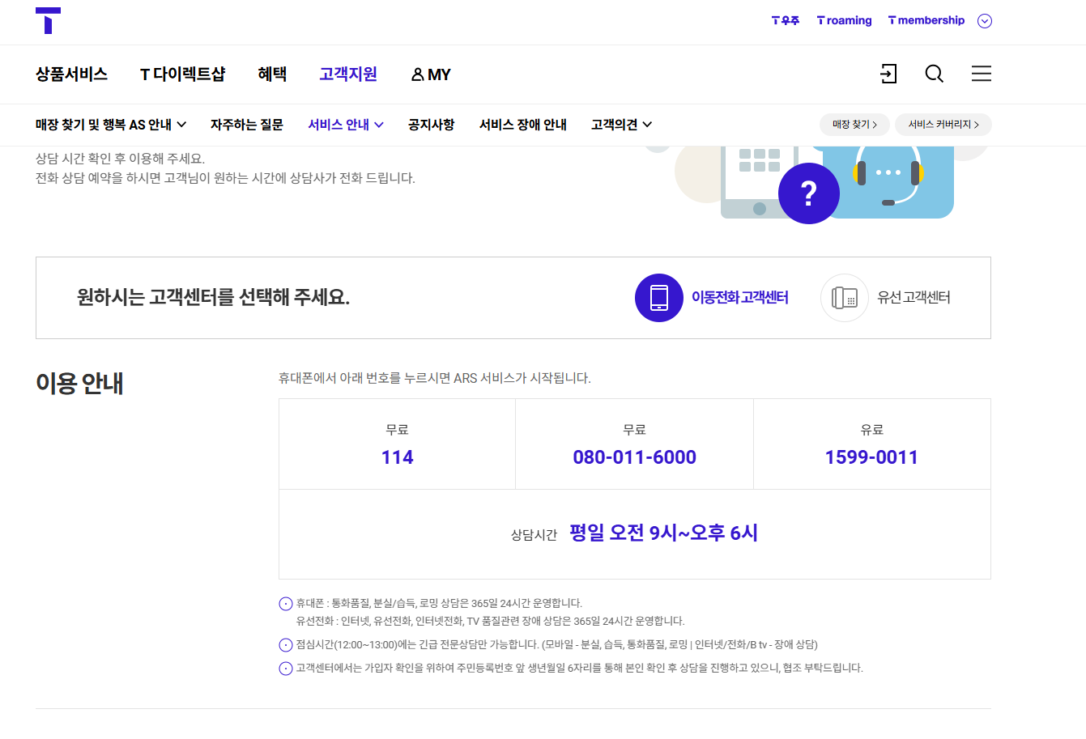Open the T roaming link
Viewport: 1086px width, 739px height.
point(844,20)
